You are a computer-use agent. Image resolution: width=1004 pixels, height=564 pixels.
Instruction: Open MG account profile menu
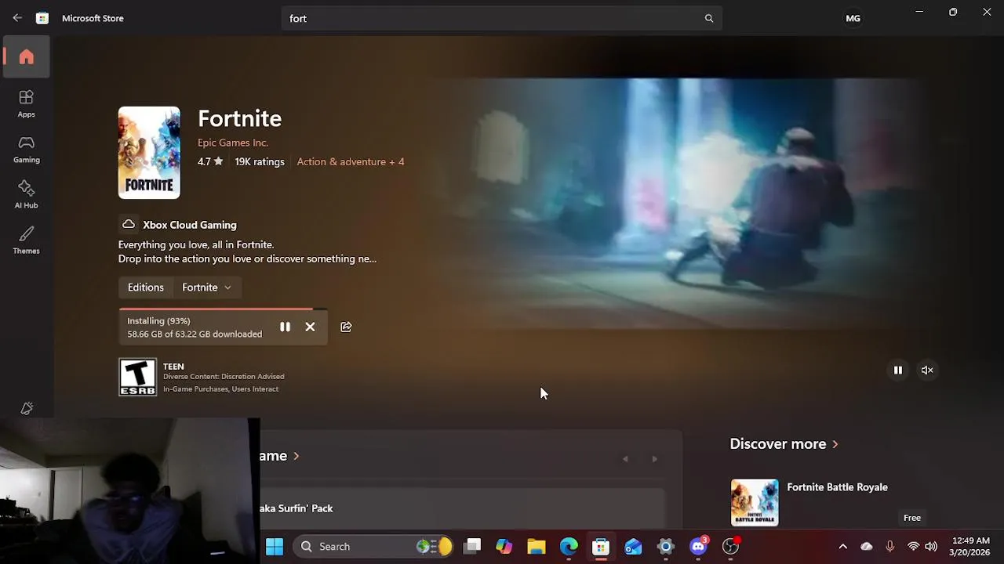pyautogui.click(x=853, y=18)
